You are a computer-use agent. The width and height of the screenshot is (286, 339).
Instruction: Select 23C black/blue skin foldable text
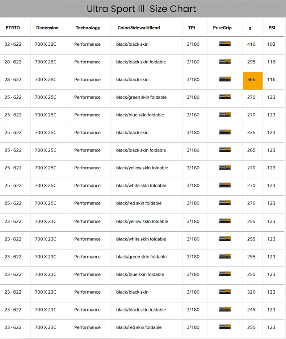point(140,274)
